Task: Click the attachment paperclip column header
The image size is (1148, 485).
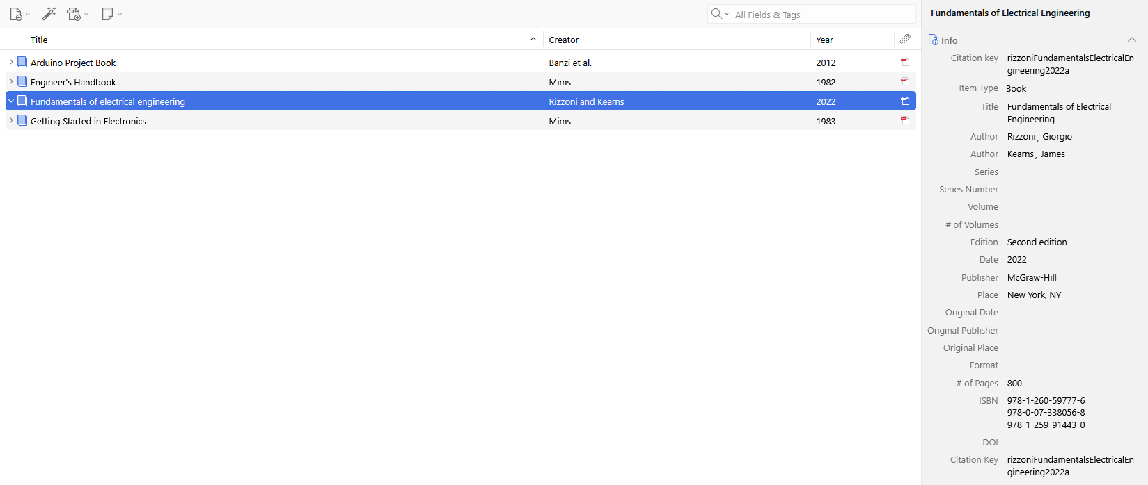Action: (905, 40)
